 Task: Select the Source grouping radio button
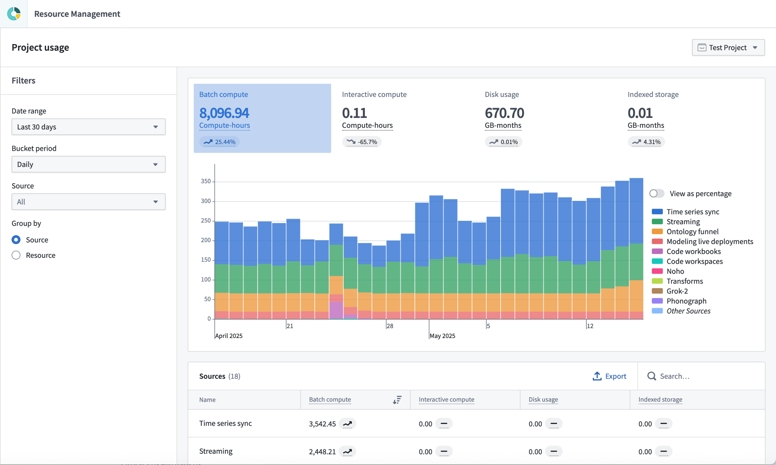pyautogui.click(x=16, y=239)
